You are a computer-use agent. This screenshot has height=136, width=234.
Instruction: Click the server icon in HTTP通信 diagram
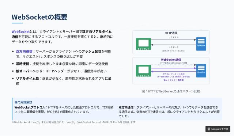[x=201, y=44]
